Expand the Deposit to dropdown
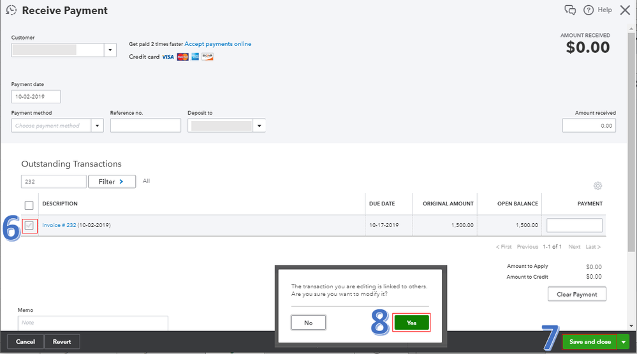 click(259, 126)
